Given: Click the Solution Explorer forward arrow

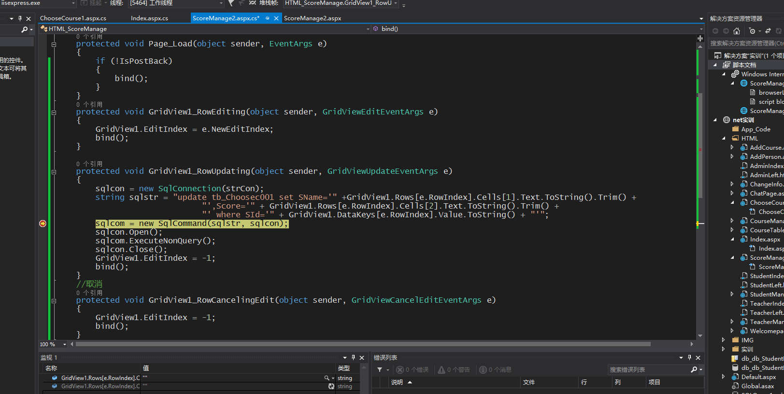Looking at the screenshot, I should click(x=726, y=31).
